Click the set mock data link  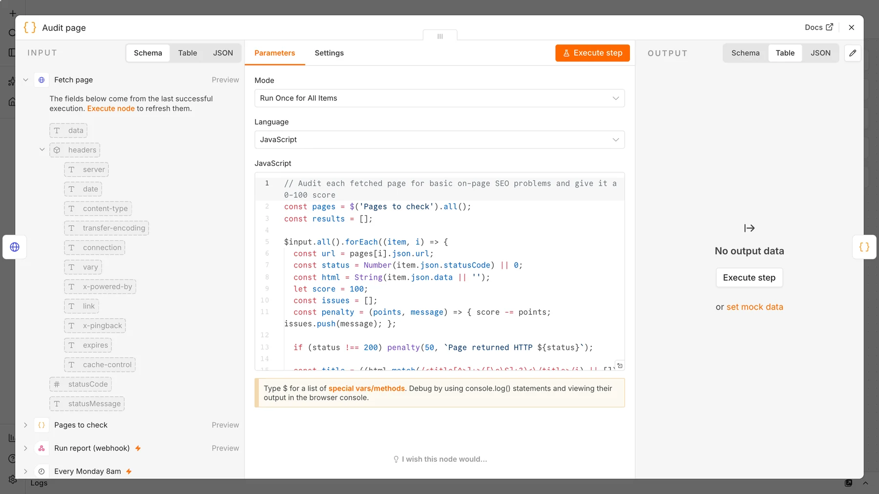(754, 307)
